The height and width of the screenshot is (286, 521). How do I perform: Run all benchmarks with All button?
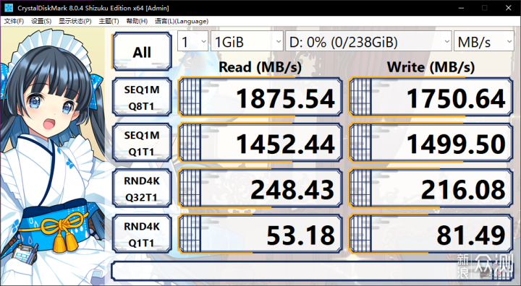click(143, 52)
